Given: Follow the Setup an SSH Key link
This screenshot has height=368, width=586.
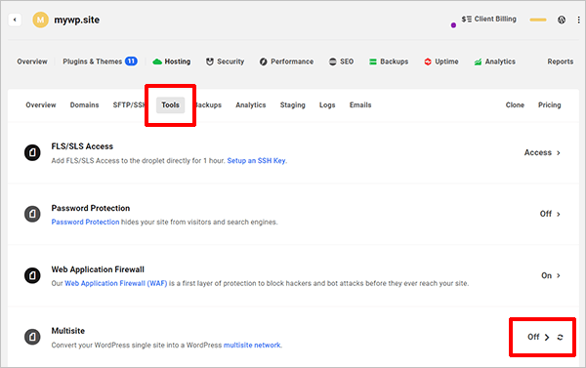Looking at the screenshot, I should (256, 161).
